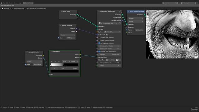Image resolution: width=199 pixels, height=112 pixels.
Task: Collapse the Store Named Attribute node
Action: coord(128,12)
